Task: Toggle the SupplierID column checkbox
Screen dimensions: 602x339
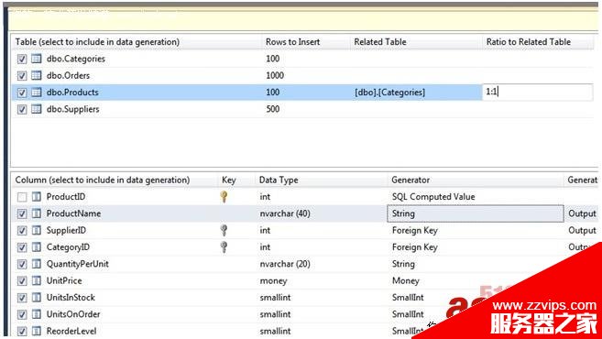Action: (x=22, y=231)
